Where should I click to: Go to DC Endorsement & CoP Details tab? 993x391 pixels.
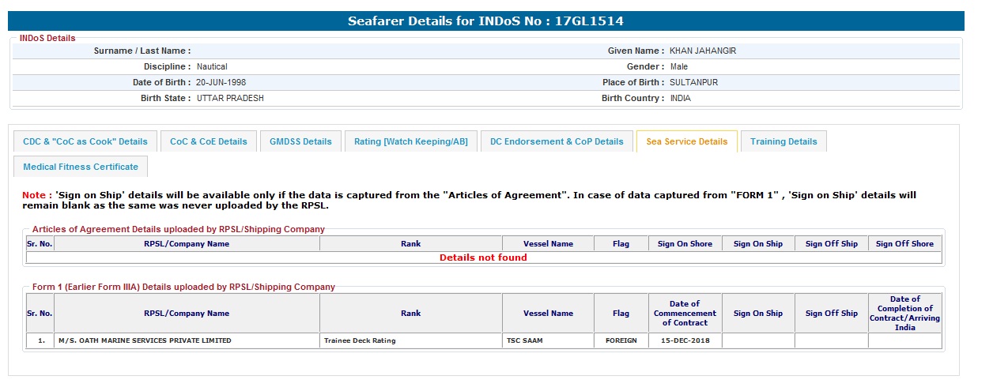557,141
